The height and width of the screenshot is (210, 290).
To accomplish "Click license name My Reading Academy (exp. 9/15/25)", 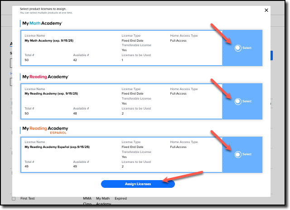I will pyautogui.click(x=51, y=94).
